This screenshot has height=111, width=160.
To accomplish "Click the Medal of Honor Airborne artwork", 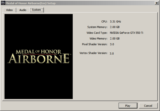I will [x=39, y=56].
